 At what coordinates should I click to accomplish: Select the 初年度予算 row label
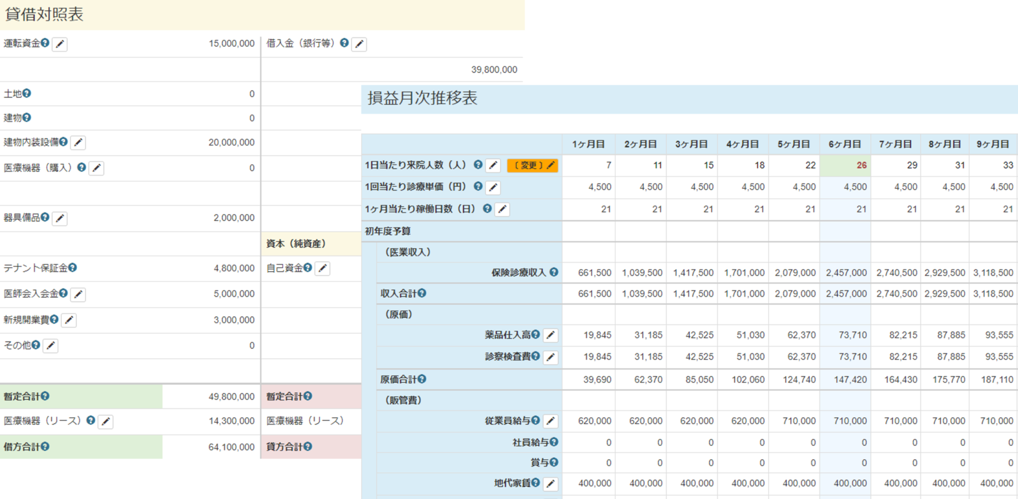point(388,231)
